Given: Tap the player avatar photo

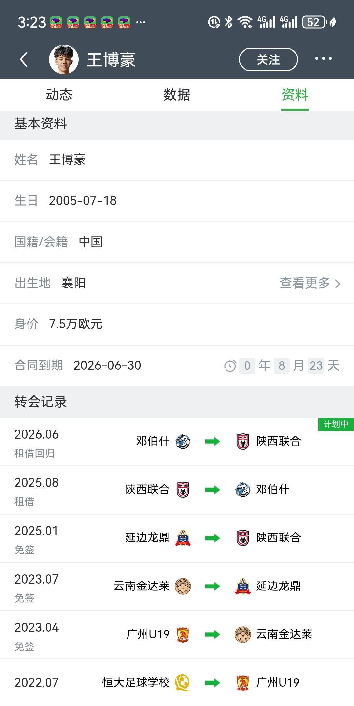Looking at the screenshot, I should pyautogui.click(x=64, y=59).
